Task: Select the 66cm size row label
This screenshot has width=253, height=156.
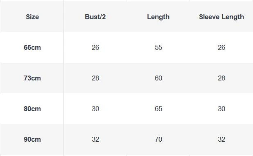Action: click(32, 47)
